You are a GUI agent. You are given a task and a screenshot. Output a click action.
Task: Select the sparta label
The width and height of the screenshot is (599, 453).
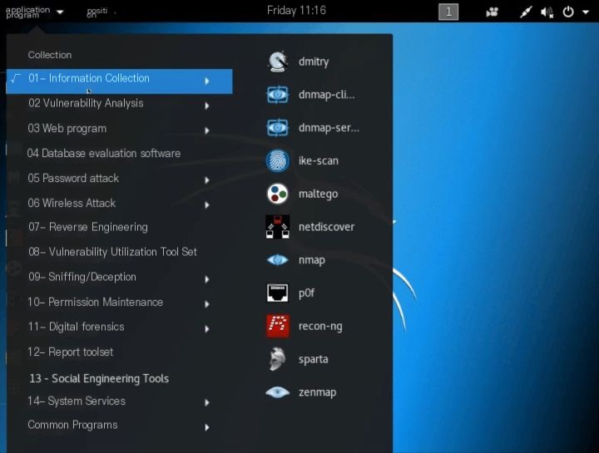click(x=314, y=360)
